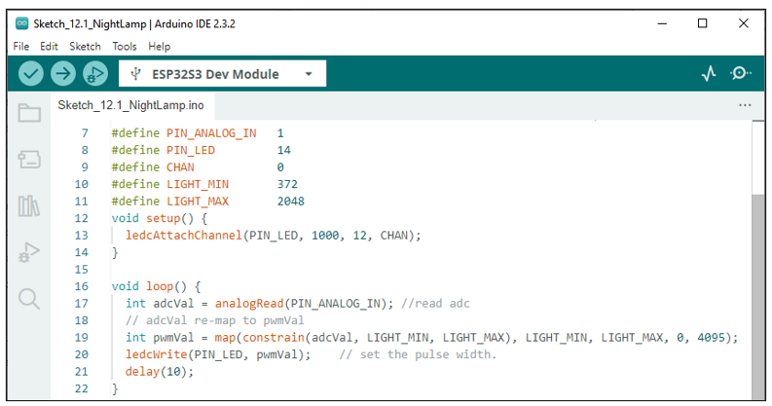Open the Search sidebar panel

[x=29, y=299]
